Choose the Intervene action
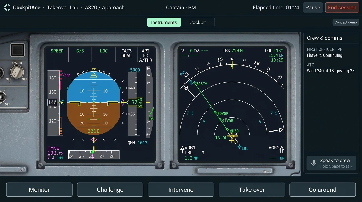 coord(181,190)
